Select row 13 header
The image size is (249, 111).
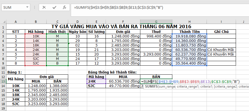(x=3, y=81)
